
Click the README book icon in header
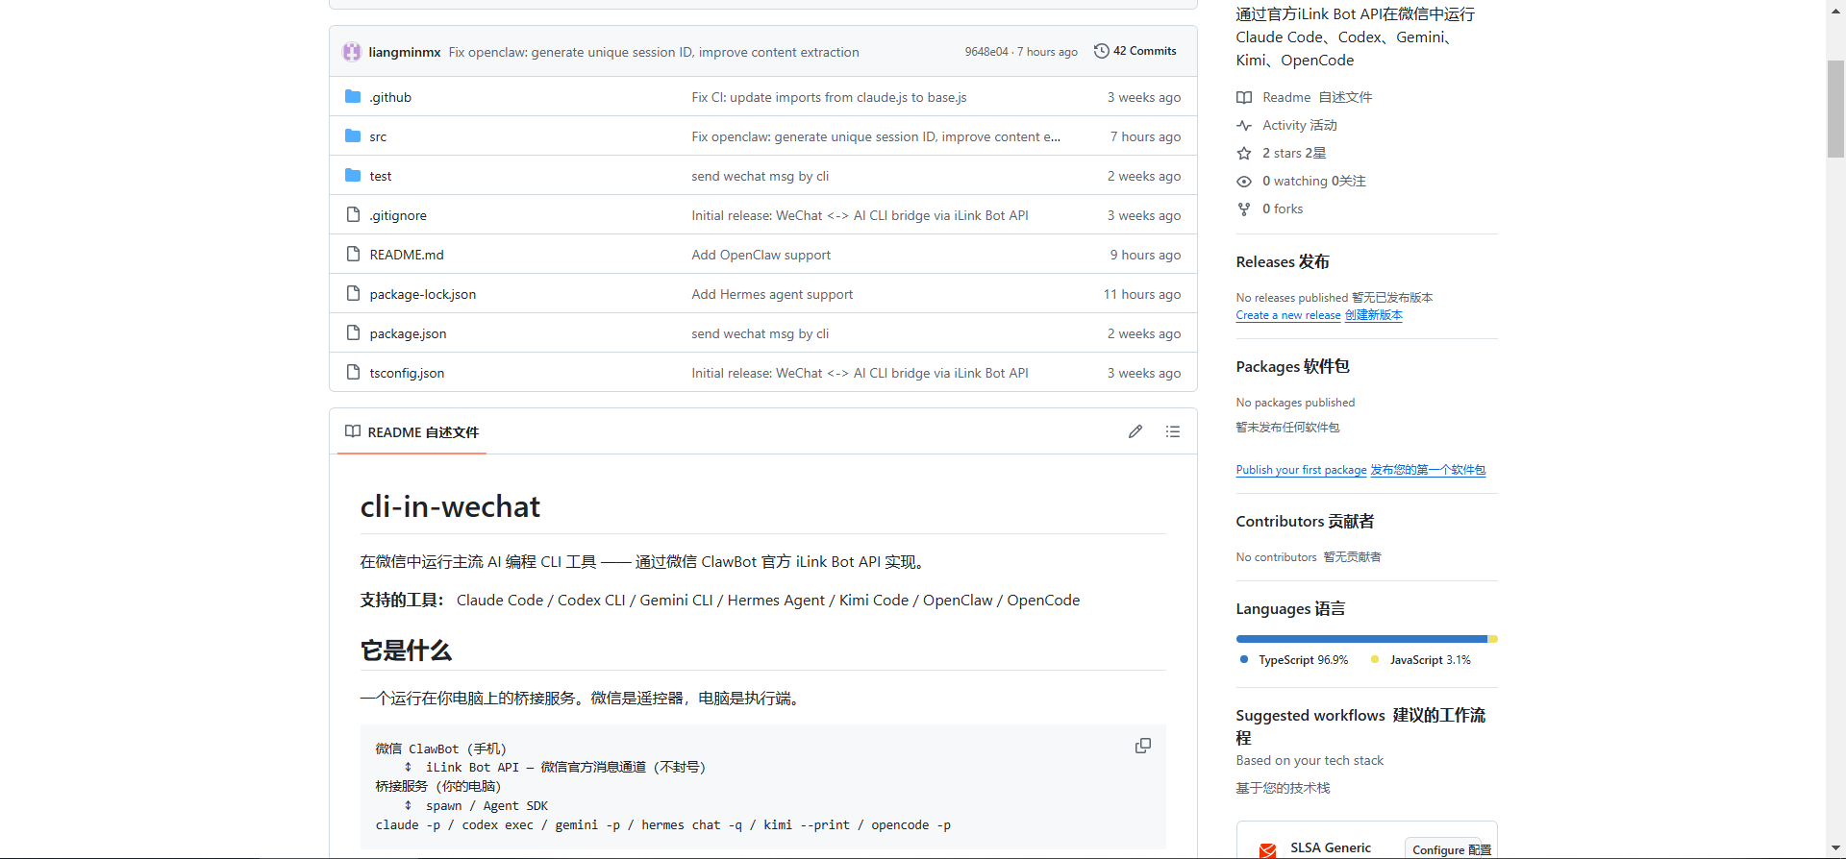point(353,431)
